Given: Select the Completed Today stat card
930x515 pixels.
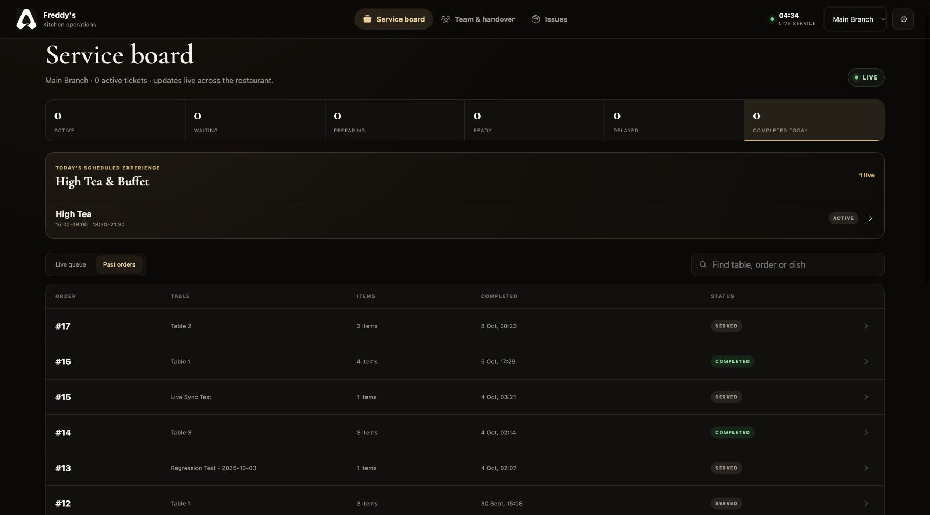Looking at the screenshot, I should click(x=814, y=120).
